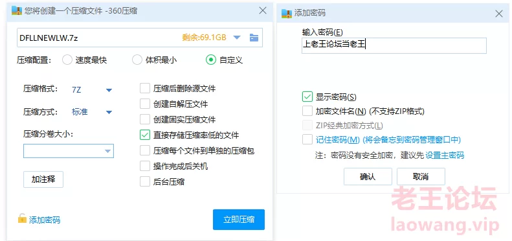Close the 360压缩 create archive window

[x=263, y=10]
